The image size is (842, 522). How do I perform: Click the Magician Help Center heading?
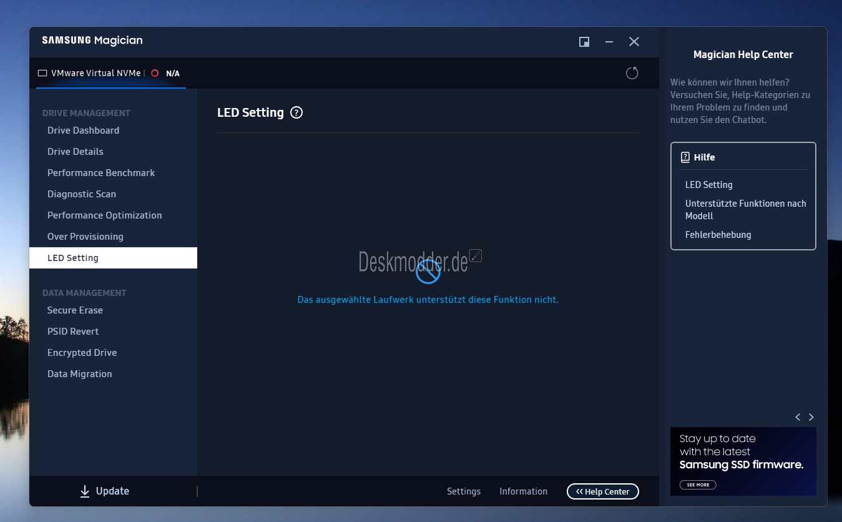point(743,55)
